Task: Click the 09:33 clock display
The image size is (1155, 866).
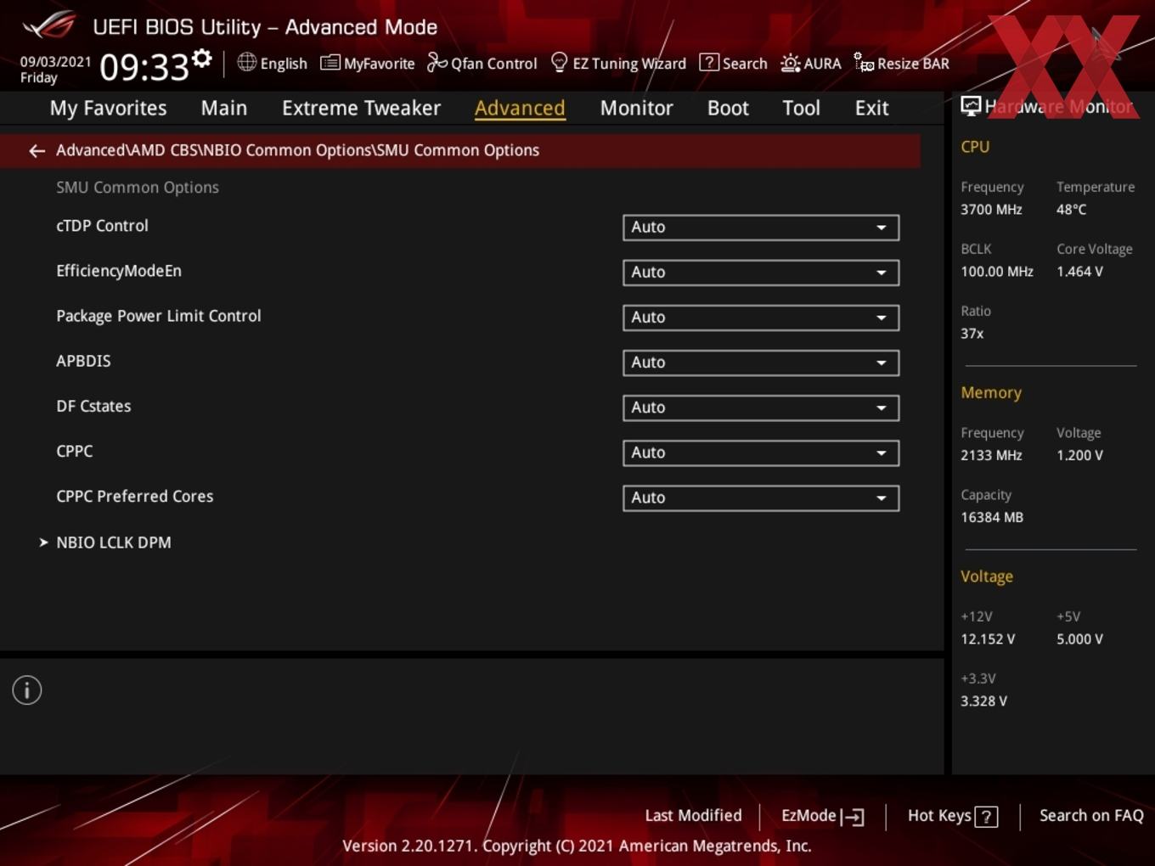Action: (144, 67)
